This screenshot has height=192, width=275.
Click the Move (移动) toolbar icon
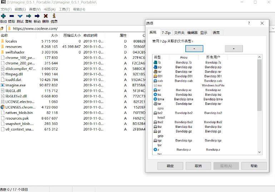tap(37, 16)
